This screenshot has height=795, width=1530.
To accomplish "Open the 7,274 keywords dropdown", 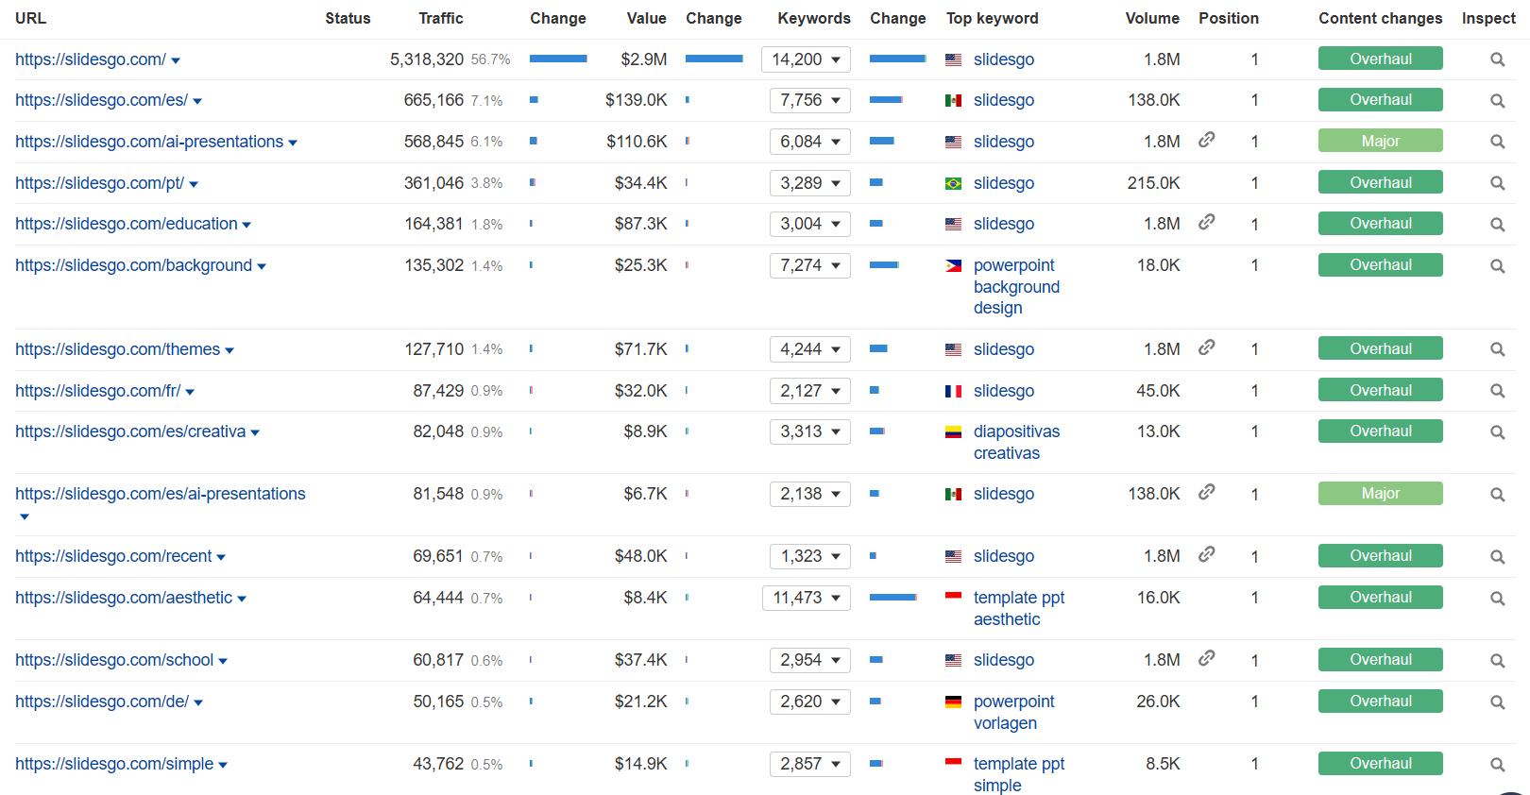I will click(x=810, y=265).
